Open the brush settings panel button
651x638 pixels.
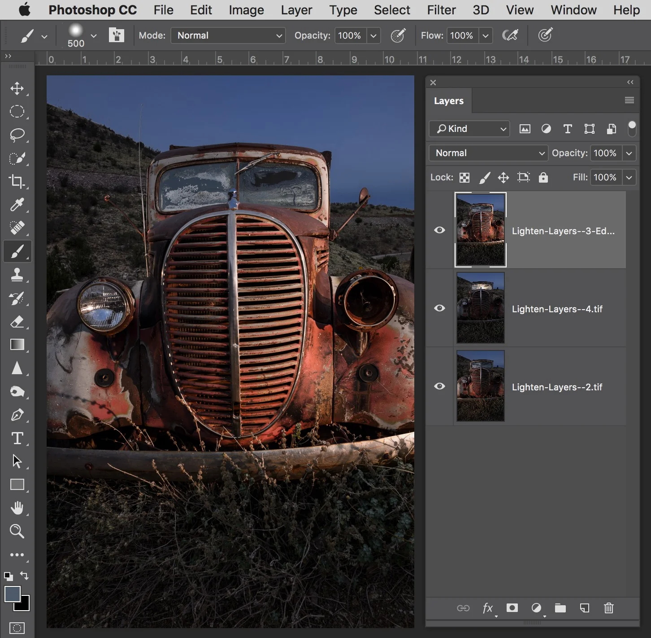click(117, 35)
